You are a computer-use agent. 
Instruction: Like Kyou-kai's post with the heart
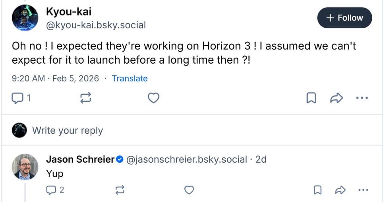point(153,98)
